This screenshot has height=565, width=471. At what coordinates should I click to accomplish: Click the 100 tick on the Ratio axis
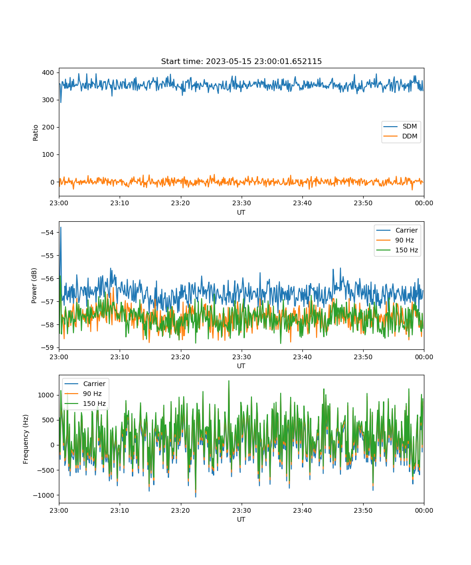click(x=49, y=154)
